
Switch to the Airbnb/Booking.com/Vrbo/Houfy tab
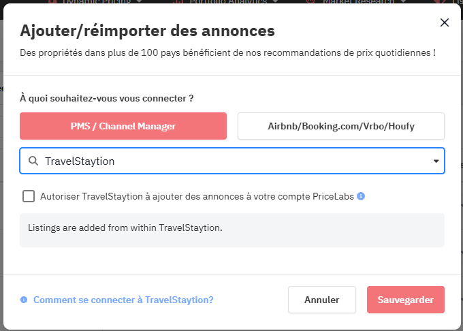(340, 126)
